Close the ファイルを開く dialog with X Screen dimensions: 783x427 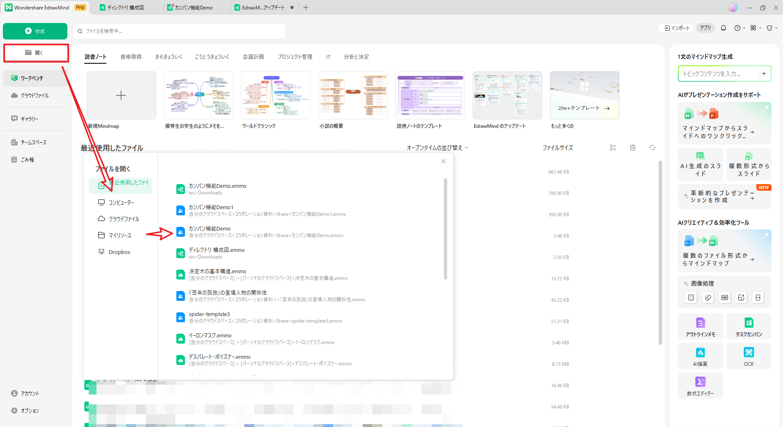tap(443, 161)
